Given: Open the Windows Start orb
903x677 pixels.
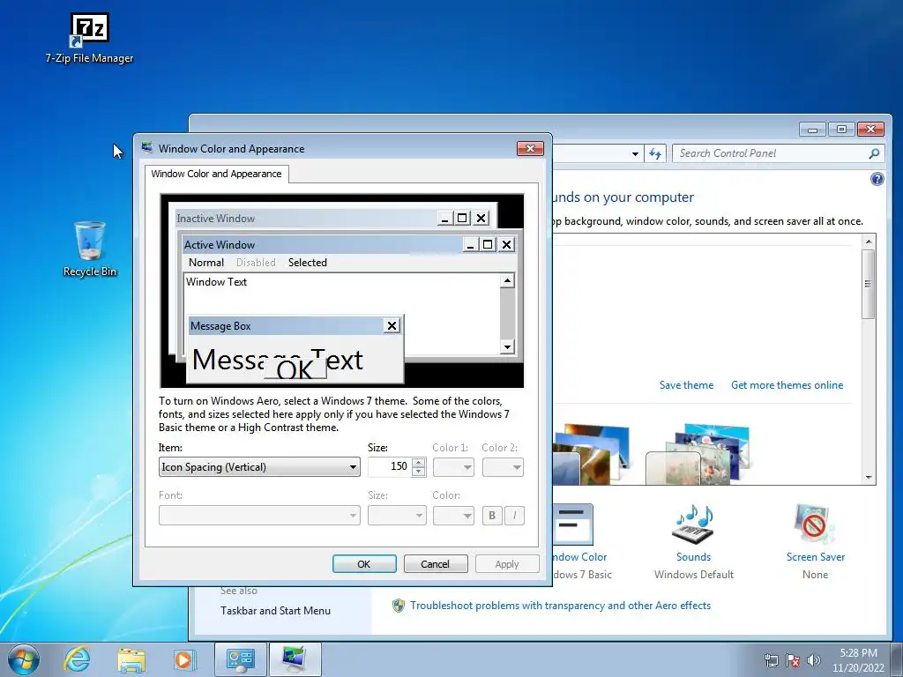Looking at the screenshot, I should tap(24, 659).
